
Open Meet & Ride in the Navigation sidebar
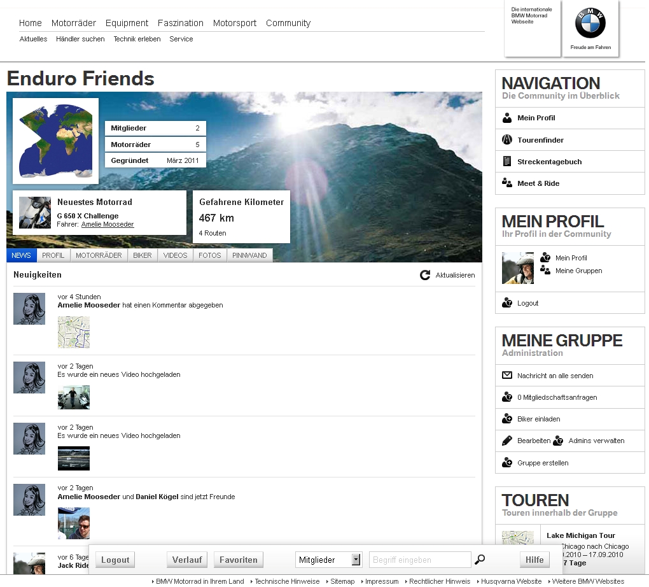point(507,183)
